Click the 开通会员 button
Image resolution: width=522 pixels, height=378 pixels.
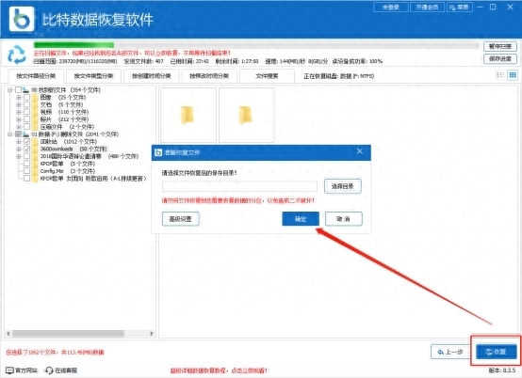427,7
